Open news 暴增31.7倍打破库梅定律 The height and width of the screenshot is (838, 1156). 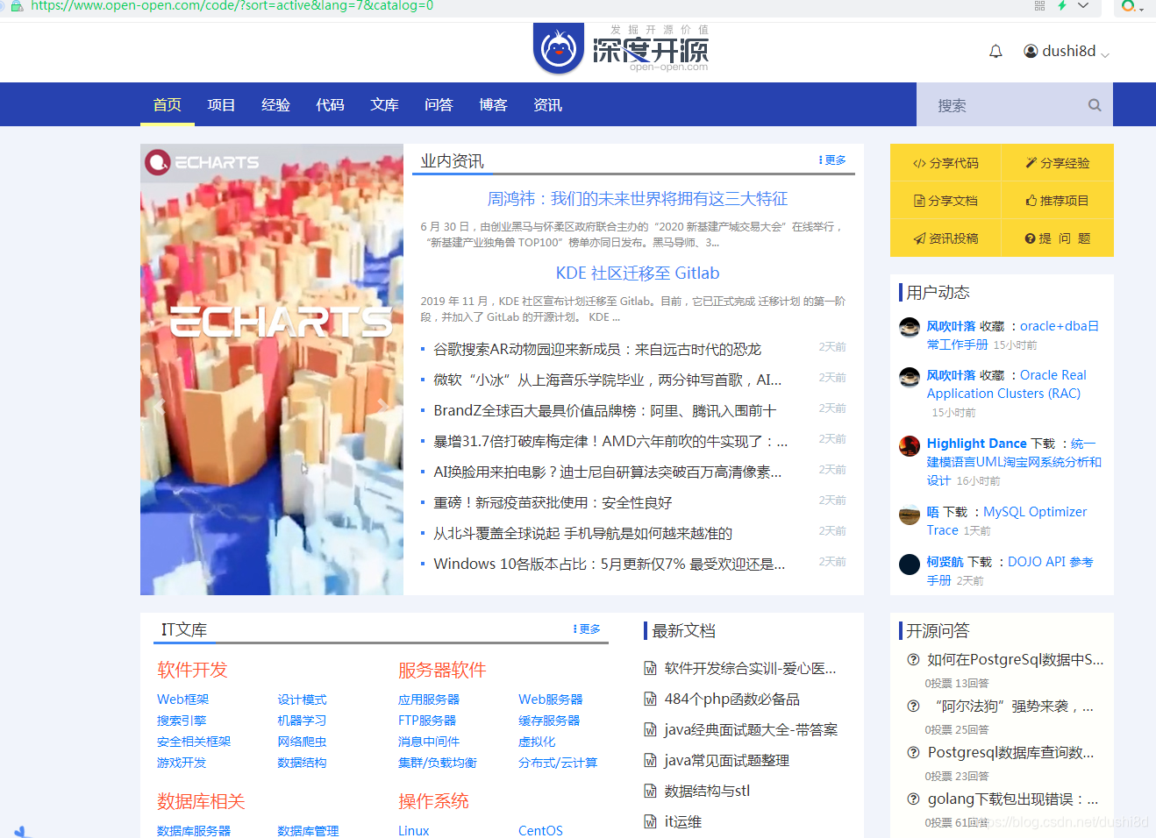(610, 441)
